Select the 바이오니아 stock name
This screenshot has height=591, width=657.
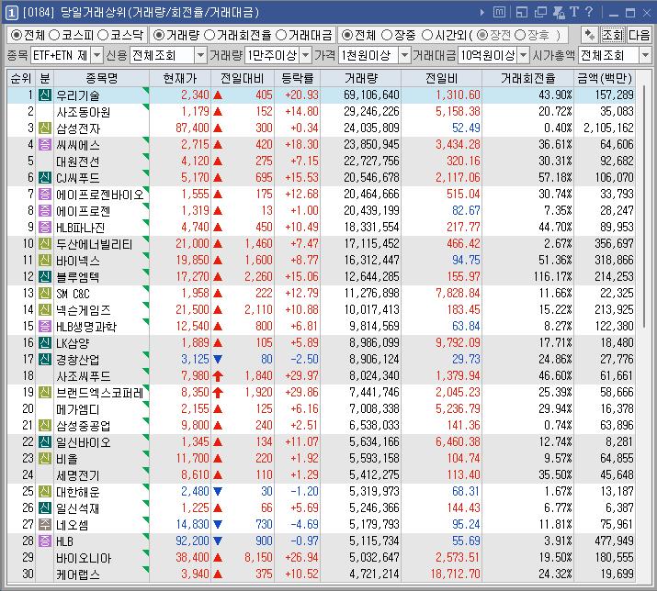coord(84,558)
